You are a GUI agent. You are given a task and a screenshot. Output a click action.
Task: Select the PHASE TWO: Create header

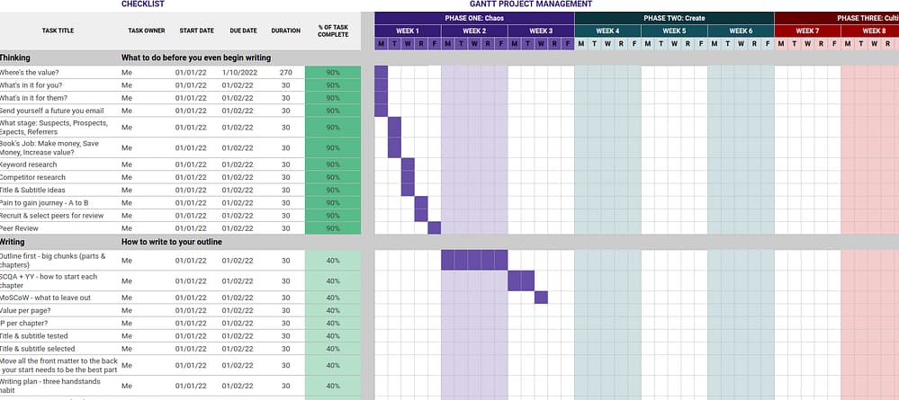674,18
